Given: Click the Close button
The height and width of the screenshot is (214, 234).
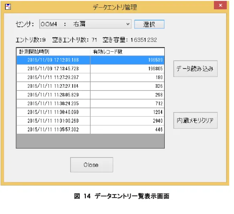Looking at the screenshot, I should 92,165.
